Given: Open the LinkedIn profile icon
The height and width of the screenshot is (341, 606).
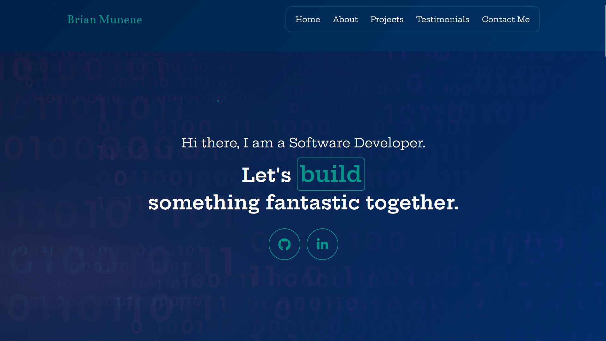Looking at the screenshot, I should (322, 244).
